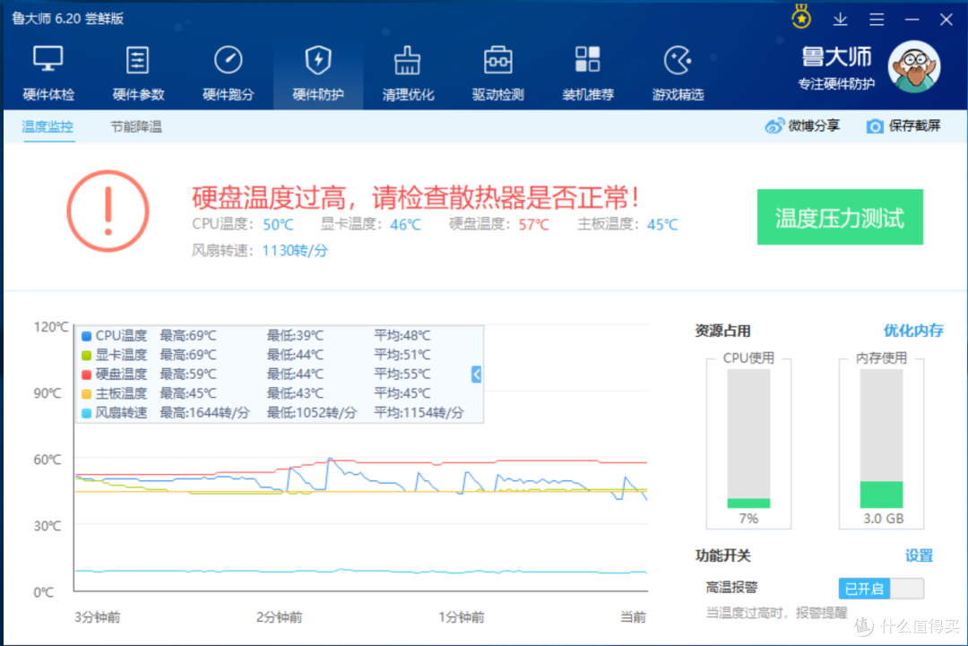Minimize the 鲁大师 window
The width and height of the screenshot is (968, 646).
tap(912, 19)
